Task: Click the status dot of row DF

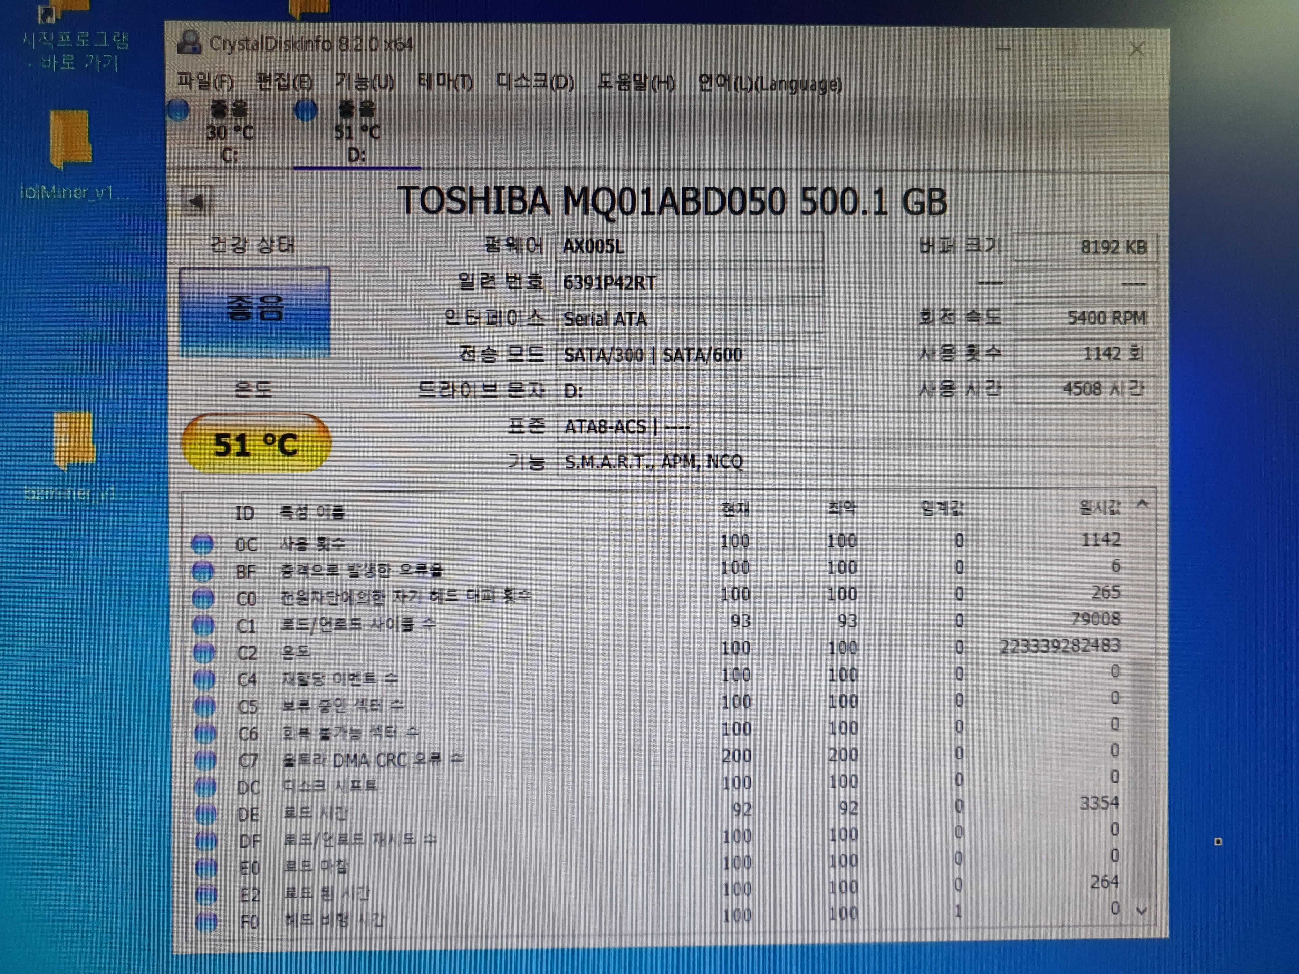Action: (206, 841)
